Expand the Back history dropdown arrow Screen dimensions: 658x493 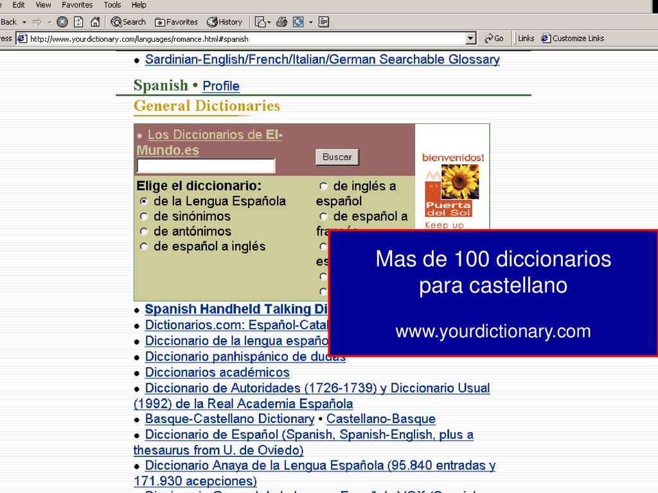[24, 22]
